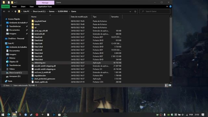208x117 pixels.
Task: Open Música in the navigation pane
Action: 12,58
